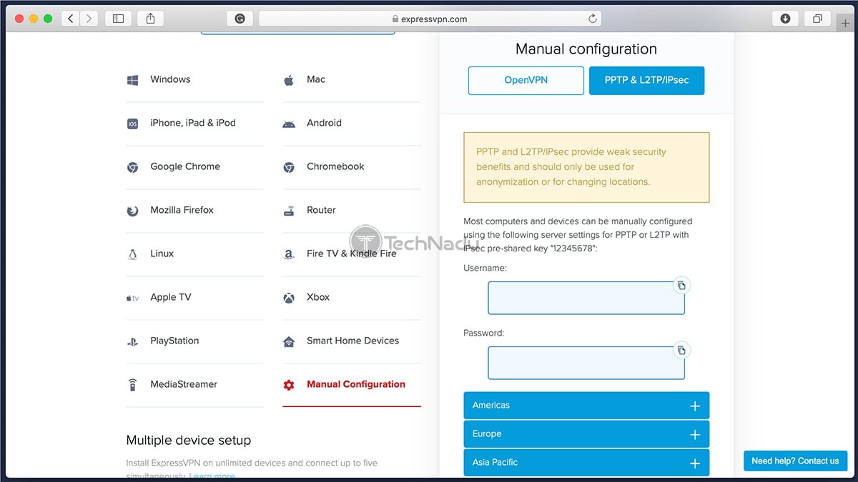The height and width of the screenshot is (482, 858).
Task: Open Safari's Share button
Action: coord(150,19)
